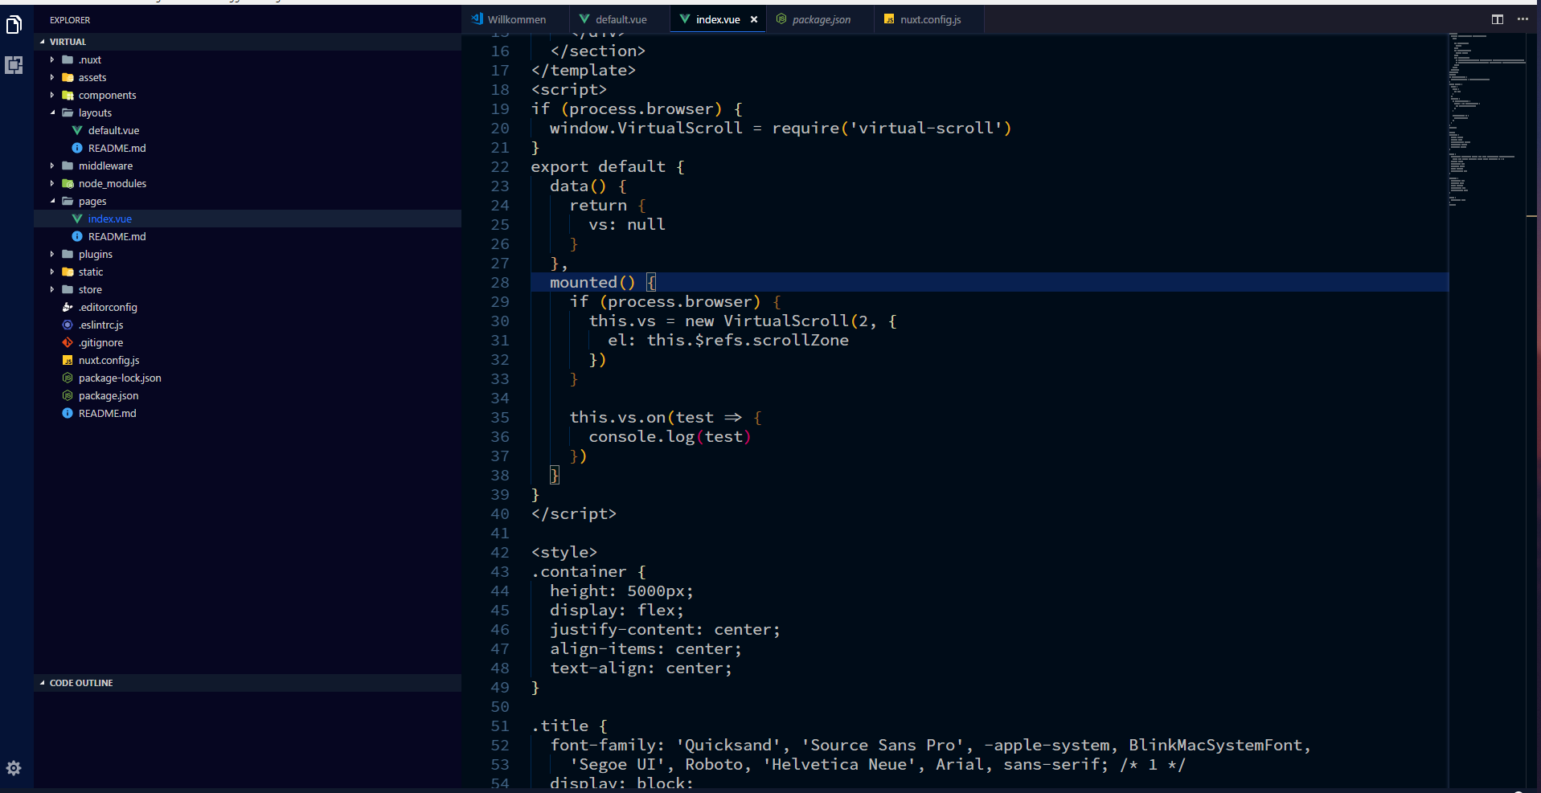
Task: Expand the middleware folder arrow
Action: click(52, 166)
